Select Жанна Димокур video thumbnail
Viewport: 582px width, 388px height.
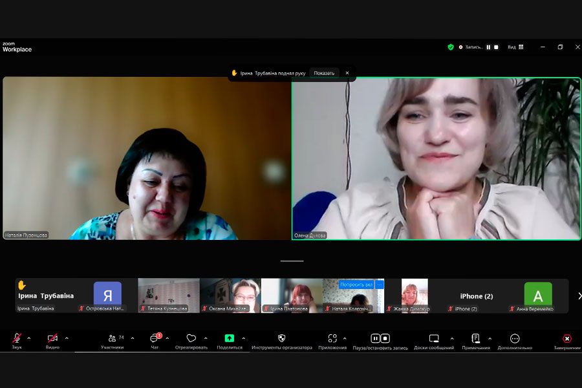coord(415,296)
